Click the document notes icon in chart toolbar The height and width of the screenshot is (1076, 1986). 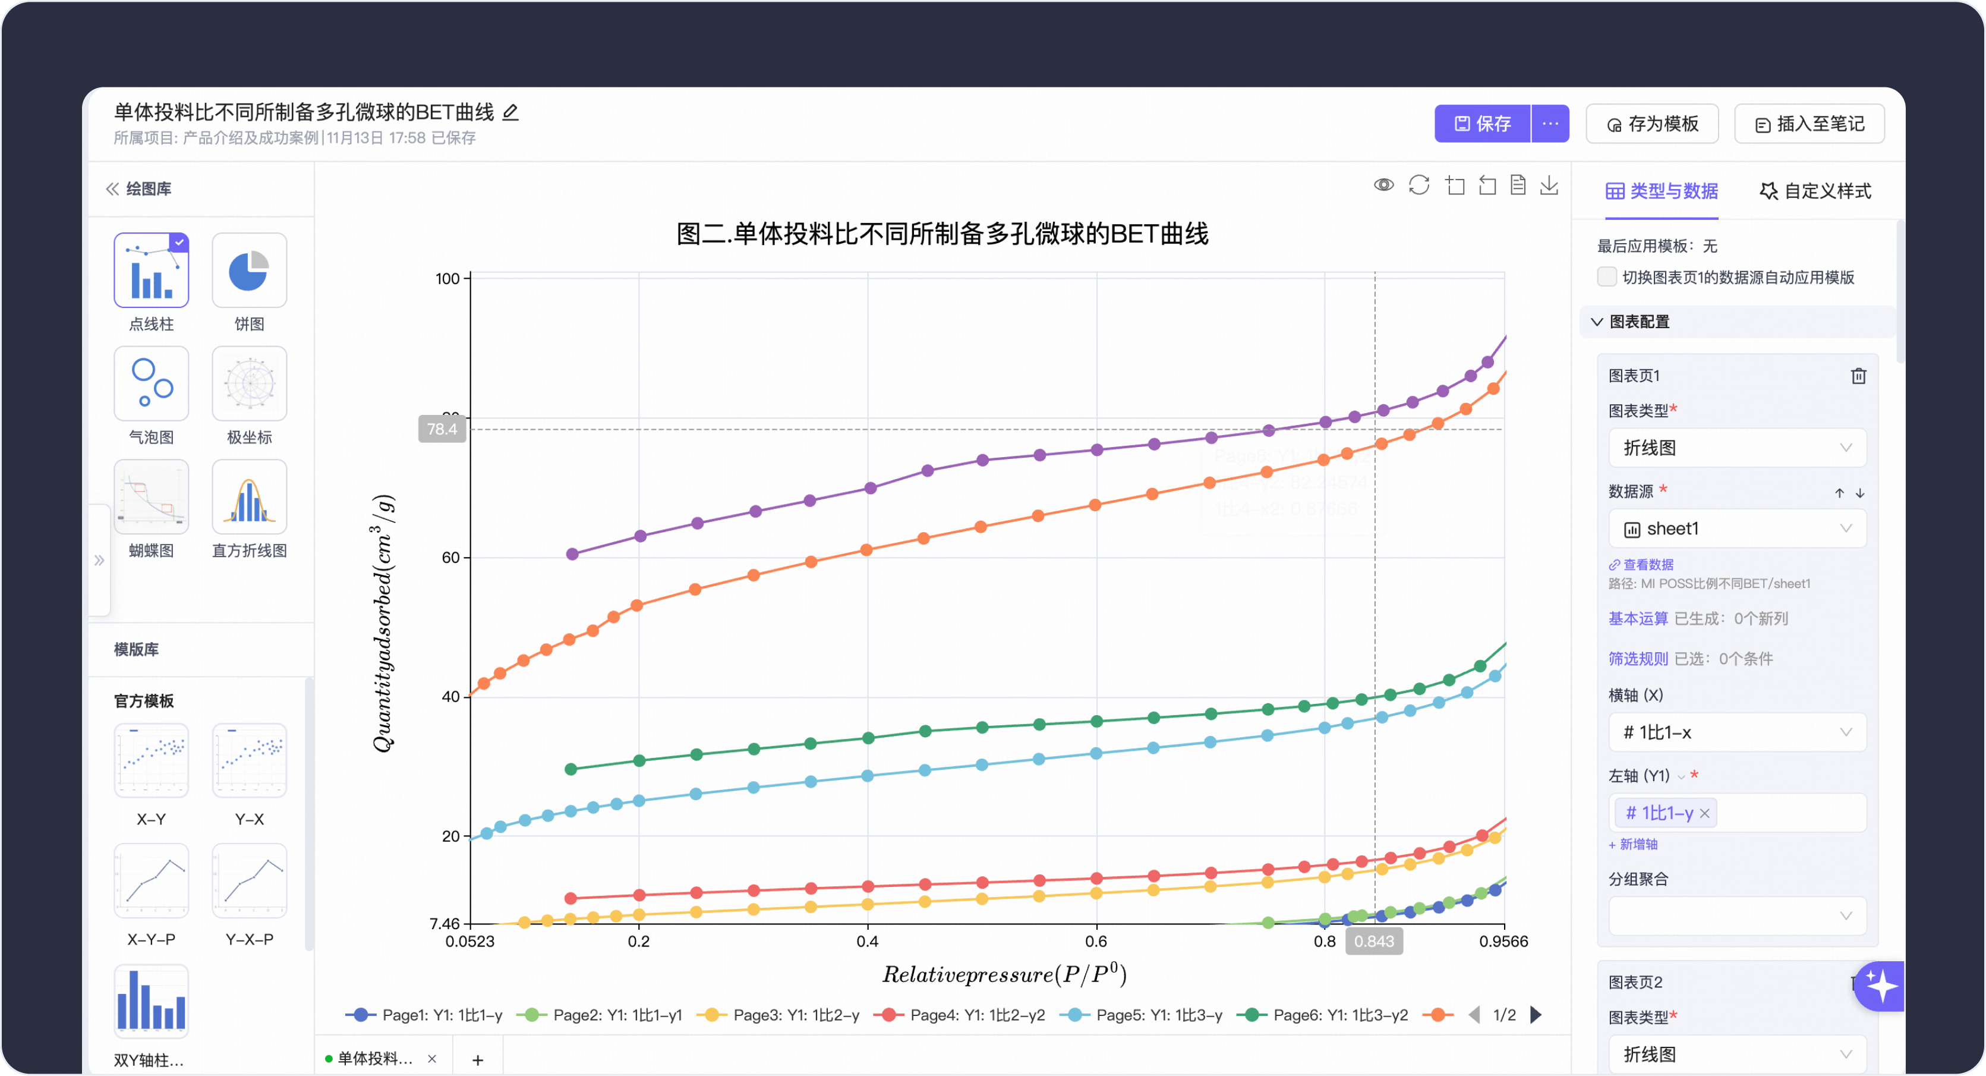pos(1518,185)
